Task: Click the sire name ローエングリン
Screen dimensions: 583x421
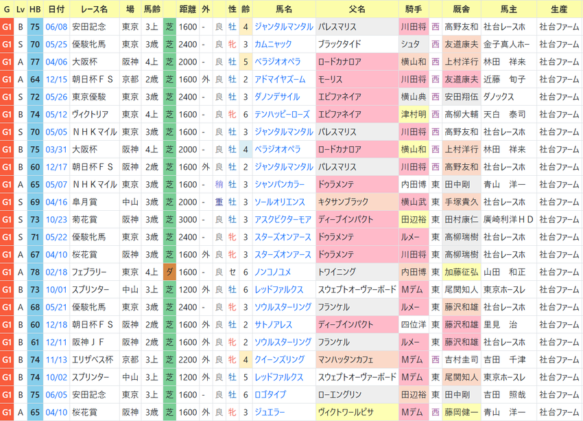Action: (x=340, y=395)
